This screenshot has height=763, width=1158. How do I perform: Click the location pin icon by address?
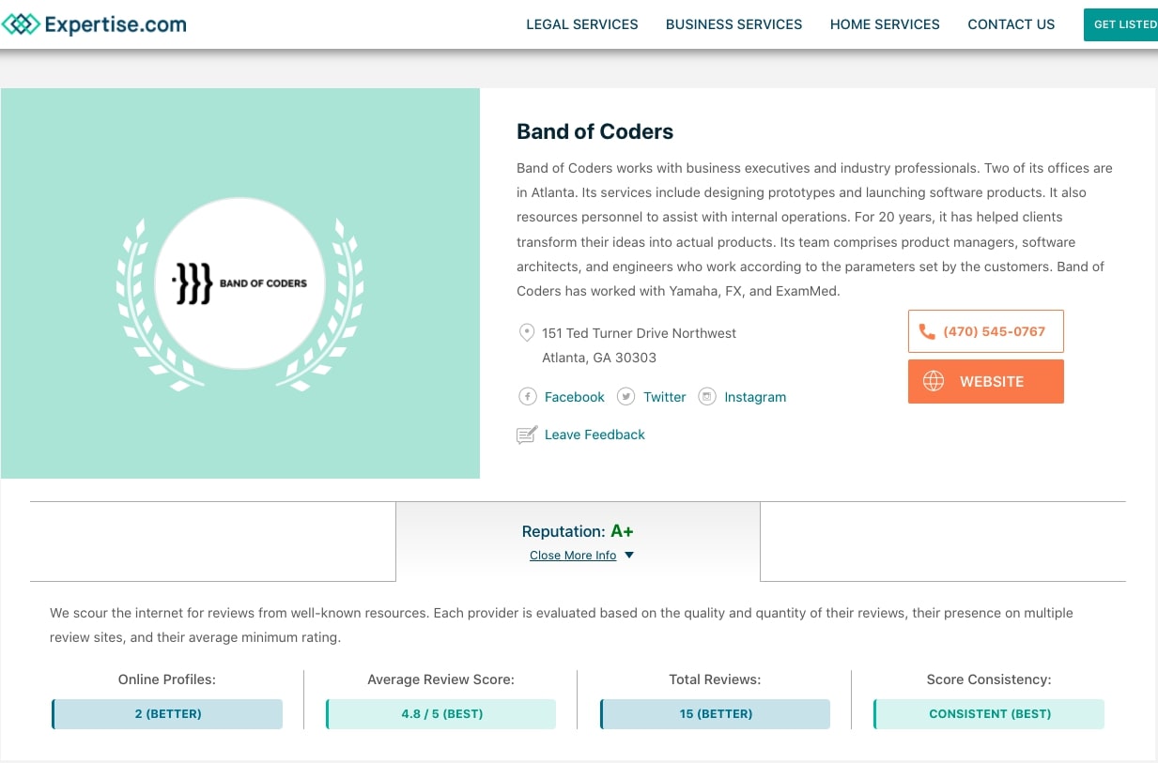(527, 332)
